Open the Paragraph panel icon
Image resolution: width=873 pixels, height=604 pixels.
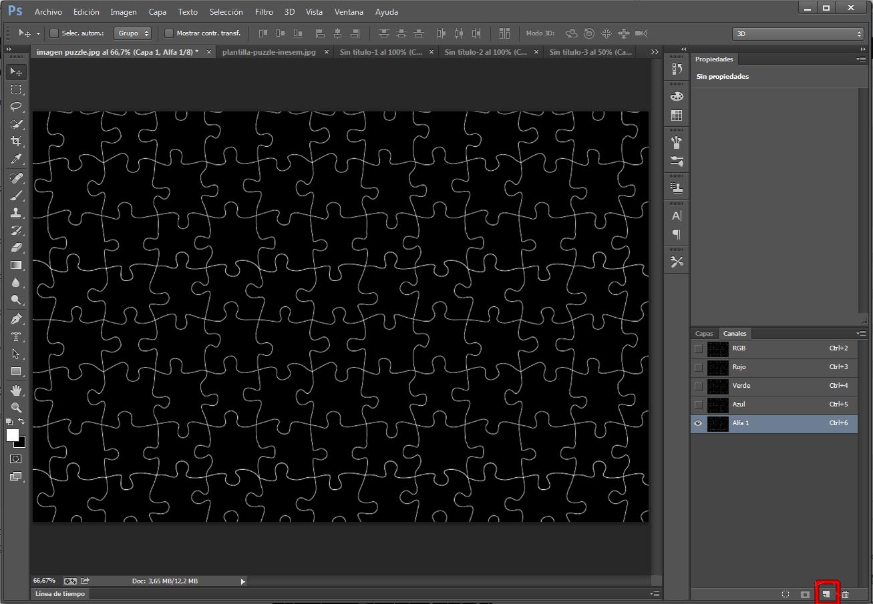pyautogui.click(x=676, y=234)
